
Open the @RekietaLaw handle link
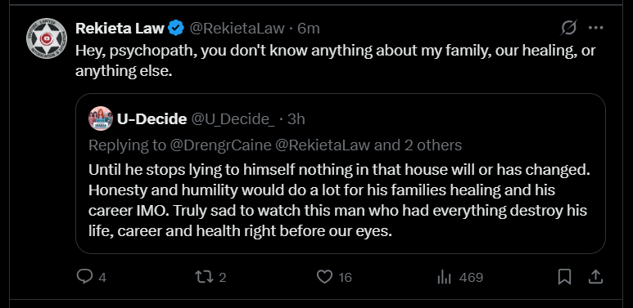click(237, 28)
